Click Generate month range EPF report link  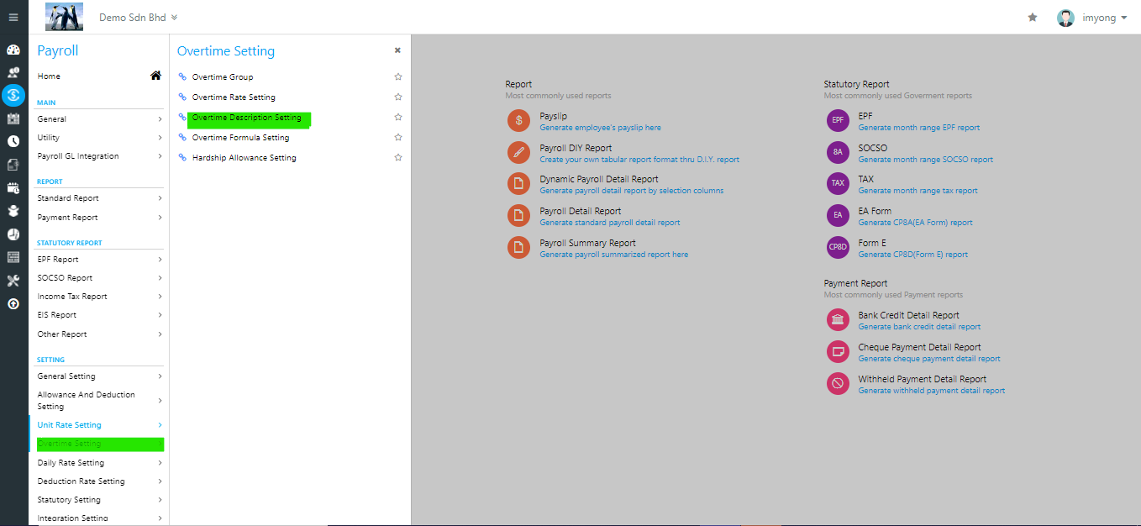click(x=919, y=128)
